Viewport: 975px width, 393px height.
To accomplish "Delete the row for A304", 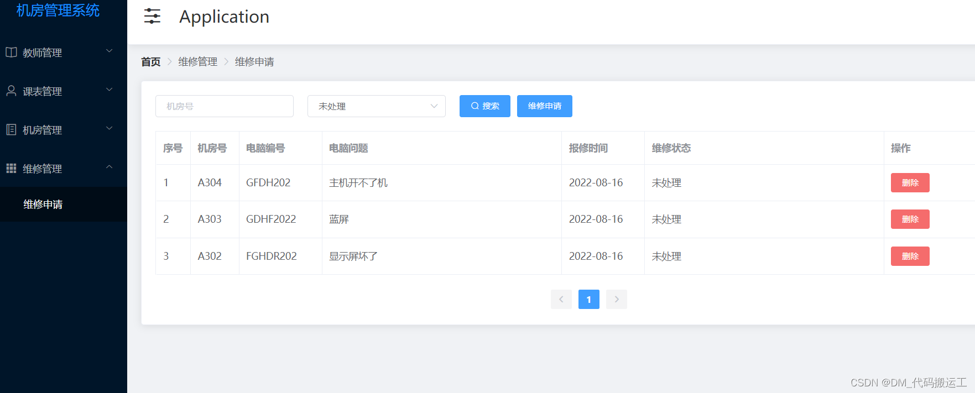I will [910, 183].
